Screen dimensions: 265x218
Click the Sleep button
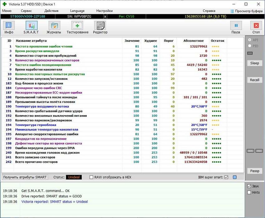(254, 63)
